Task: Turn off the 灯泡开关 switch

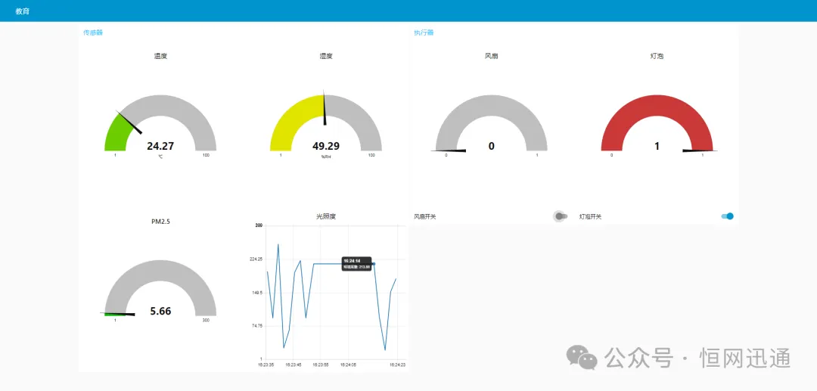Action: pyautogui.click(x=727, y=216)
